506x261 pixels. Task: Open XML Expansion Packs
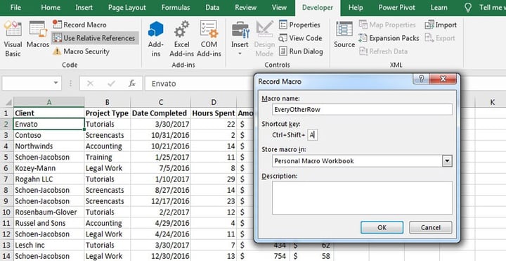coord(389,38)
